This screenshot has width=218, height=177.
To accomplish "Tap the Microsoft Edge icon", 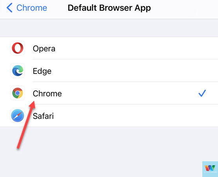I will click(x=18, y=70).
